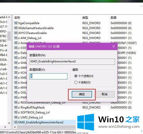Cancel the DWORD edit with 取消
143x134 pixels.
(x=105, y=94)
